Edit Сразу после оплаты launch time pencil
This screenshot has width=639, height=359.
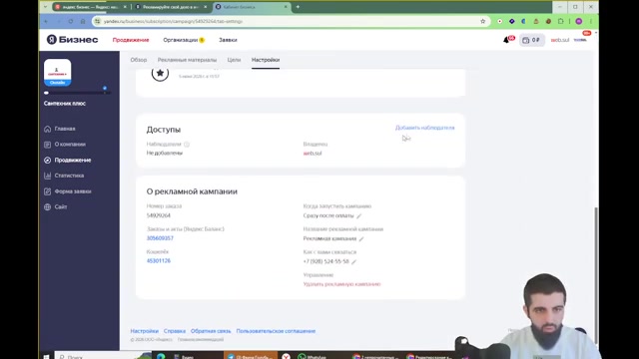click(x=359, y=215)
